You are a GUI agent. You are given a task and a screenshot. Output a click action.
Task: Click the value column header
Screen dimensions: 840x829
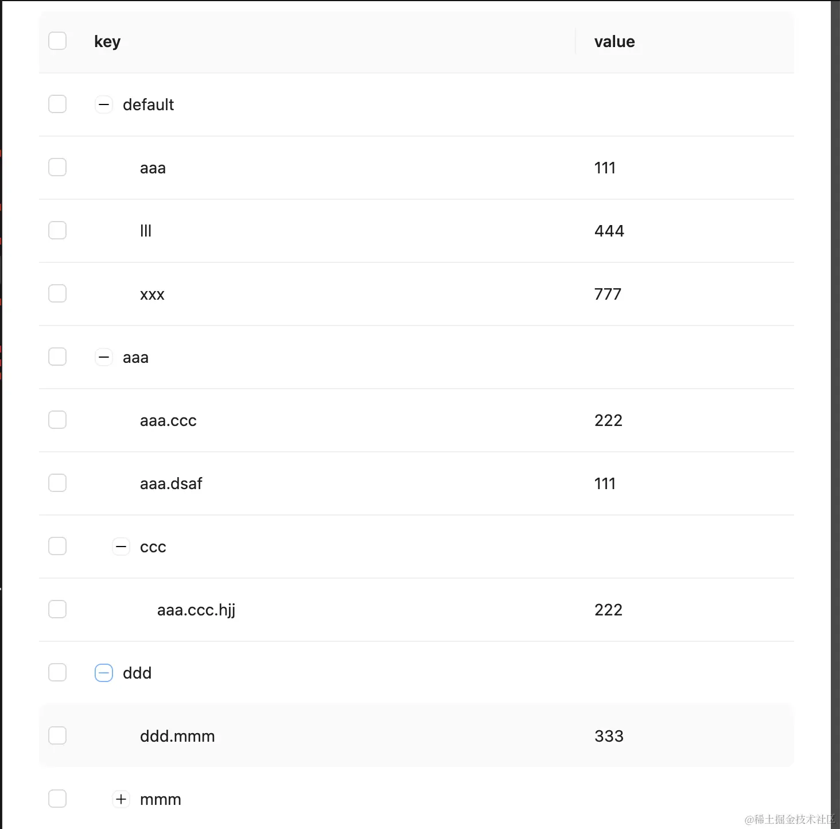point(615,42)
